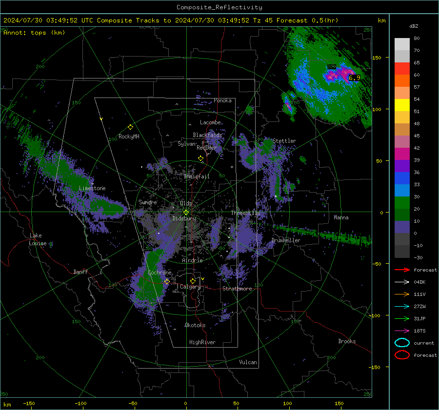The image size is (439, 410).
Task: Click the ThreeHills town label
Action: tap(245, 213)
